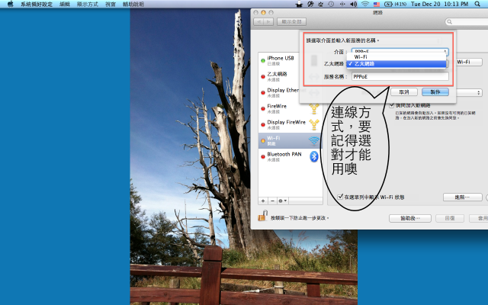
Task: Toggle the 詢問加入新網路 checkbox
Action: pos(392,105)
